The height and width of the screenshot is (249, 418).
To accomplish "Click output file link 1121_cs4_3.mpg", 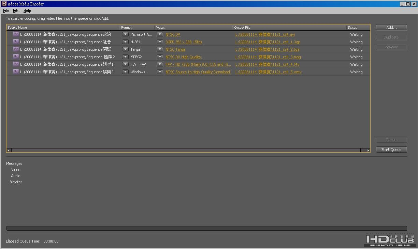I will [268, 57].
